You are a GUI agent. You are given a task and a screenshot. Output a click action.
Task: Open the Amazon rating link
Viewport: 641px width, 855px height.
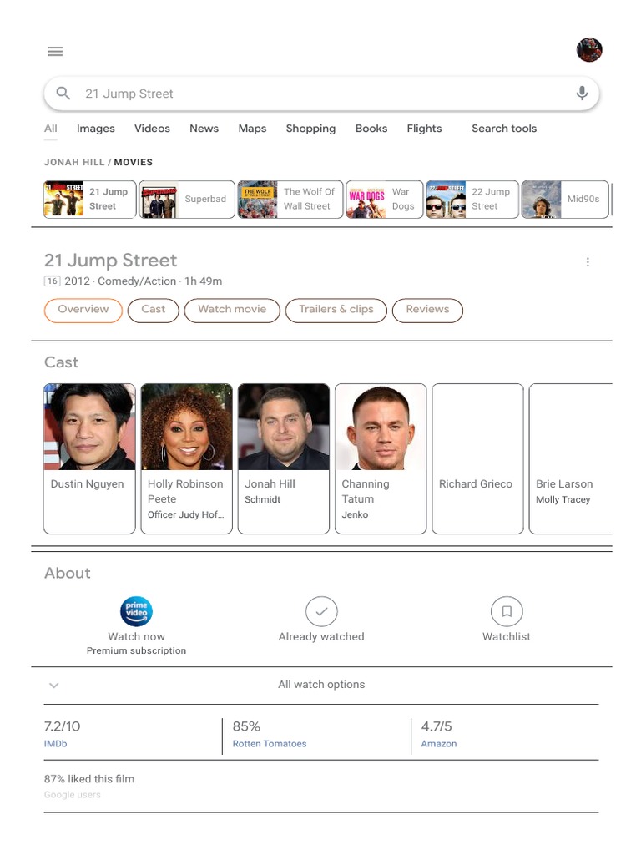click(439, 744)
